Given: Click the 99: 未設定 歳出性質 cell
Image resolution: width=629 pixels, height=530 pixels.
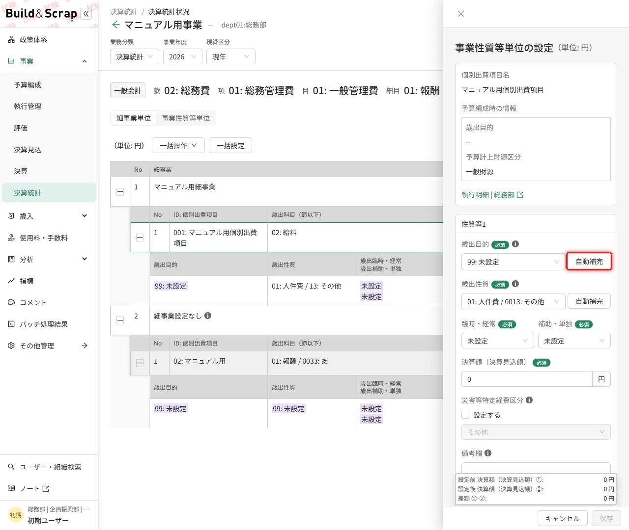Looking at the screenshot, I should [x=288, y=409].
